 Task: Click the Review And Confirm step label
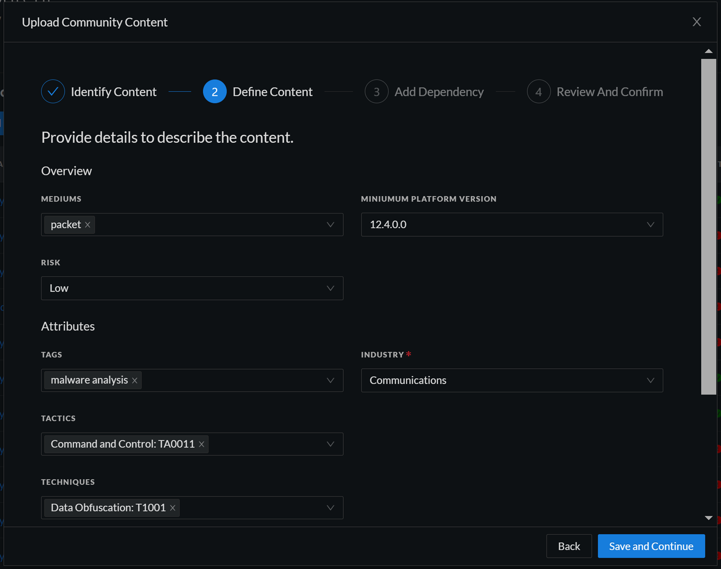pos(609,91)
